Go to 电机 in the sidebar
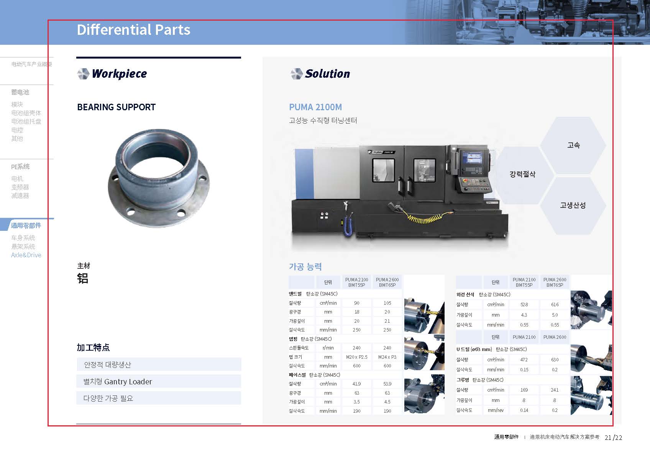The width and height of the screenshot is (650, 459). pyautogui.click(x=17, y=179)
